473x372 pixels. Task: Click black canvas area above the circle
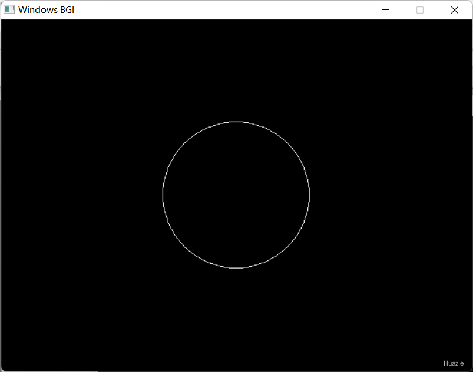pos(236,69)
